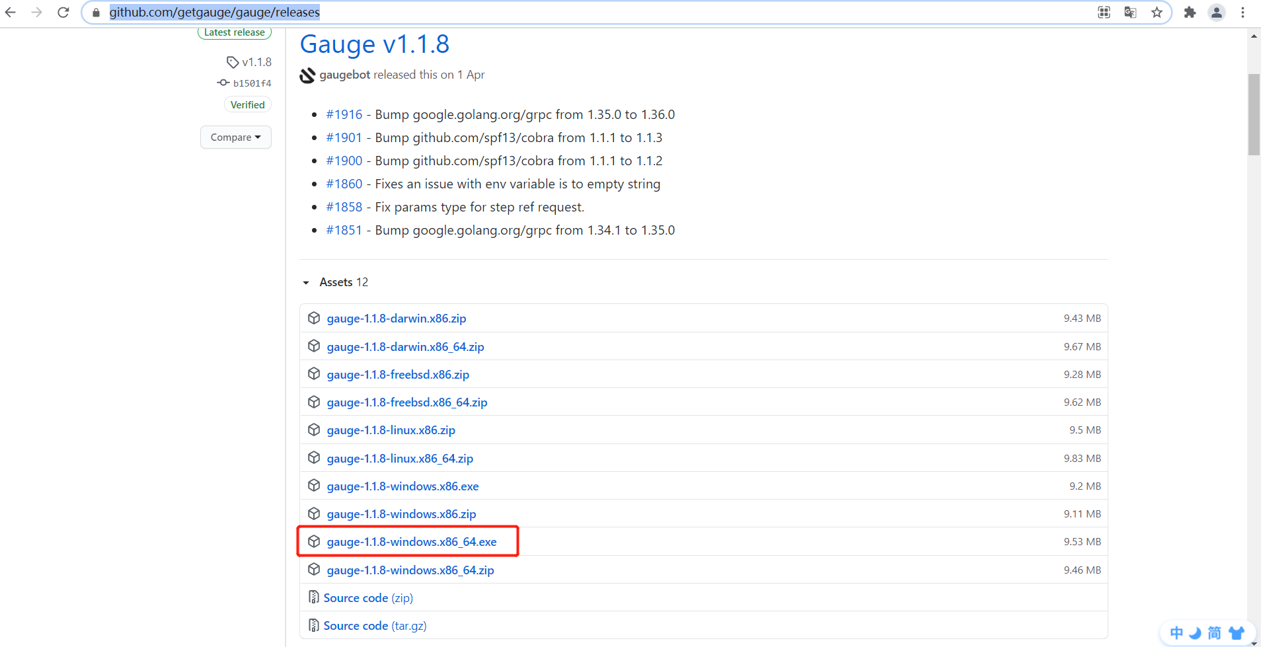The image size is (1261, 647).
Task: Click the user profile avatar icon
Action: click(1216, 13)
